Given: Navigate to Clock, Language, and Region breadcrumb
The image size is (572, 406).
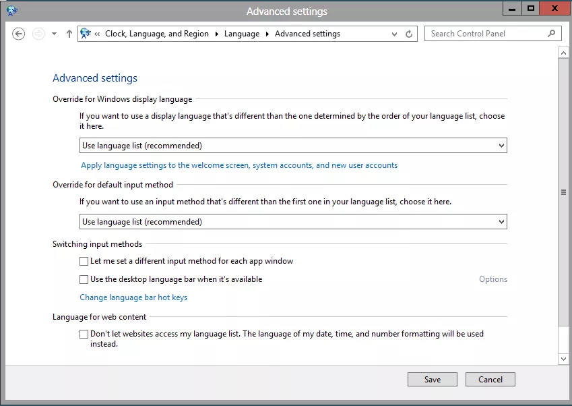Looking at the screenshot, I should [157, 34].
